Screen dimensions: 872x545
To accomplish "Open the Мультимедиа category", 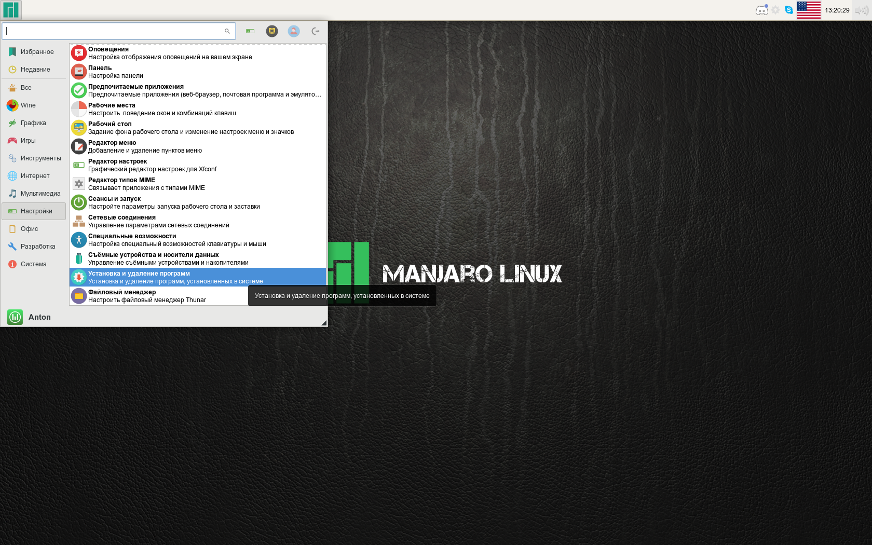I will pyautogui.click(x=34, y=194).
